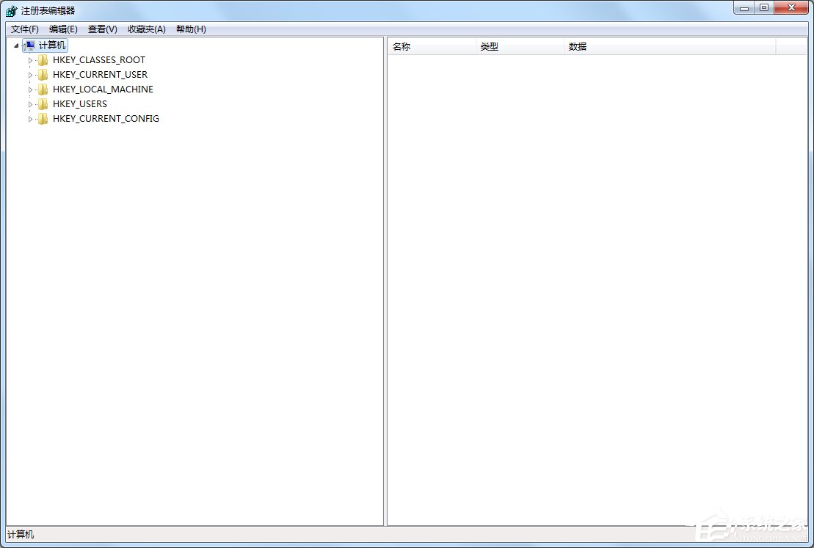Expand the HKEY_CLASSES_ROOT node

(32, 59)
